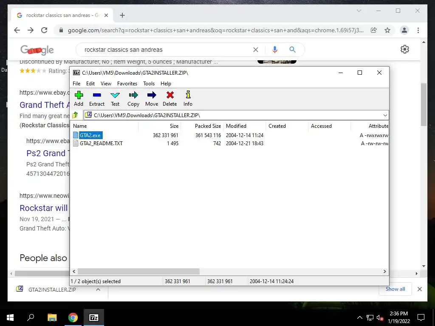Open File Explorer from taskbar
Screen dimensions: 435x326
tap(52, 318)
